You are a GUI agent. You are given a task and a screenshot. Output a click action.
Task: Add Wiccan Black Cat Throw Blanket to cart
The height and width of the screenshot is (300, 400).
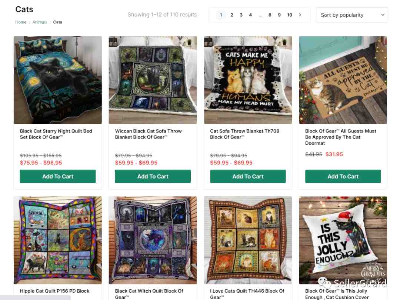click(x=153, y=176)
